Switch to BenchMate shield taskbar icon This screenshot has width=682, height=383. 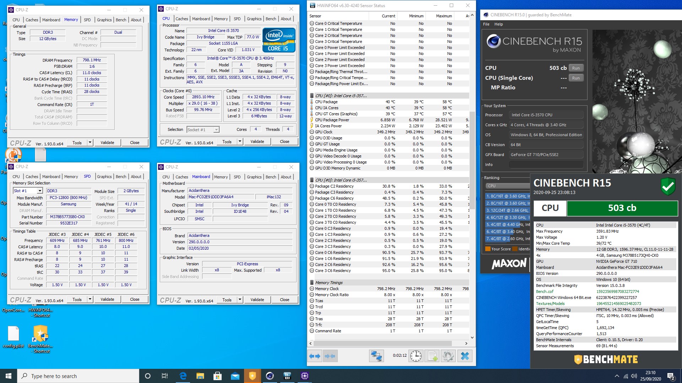tap(253, 376)
